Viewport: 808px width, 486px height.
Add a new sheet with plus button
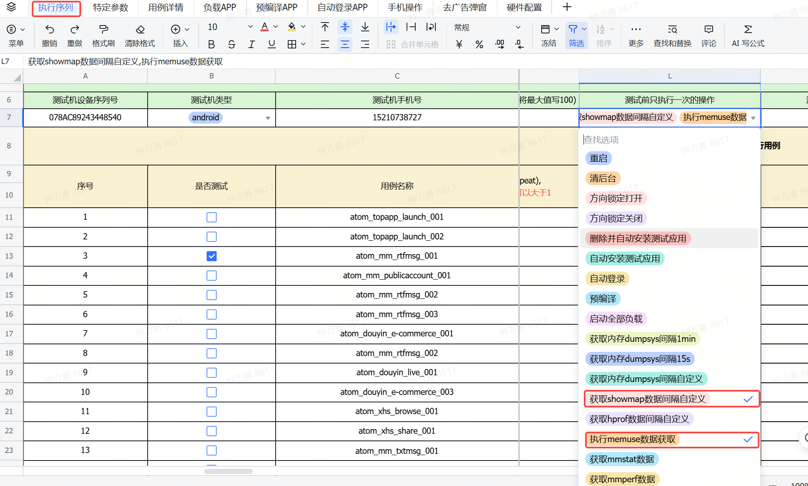pyautogui.click(x=567, y=7)
